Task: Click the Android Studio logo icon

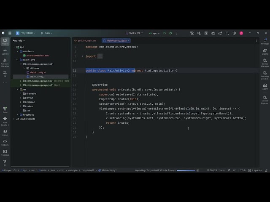Action: [x=3, y=33]
